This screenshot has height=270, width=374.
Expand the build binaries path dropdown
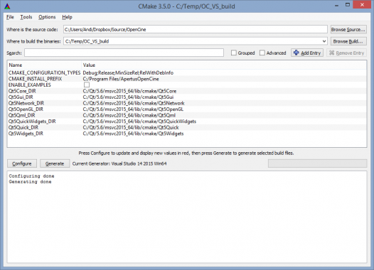[x=324, y=41]
